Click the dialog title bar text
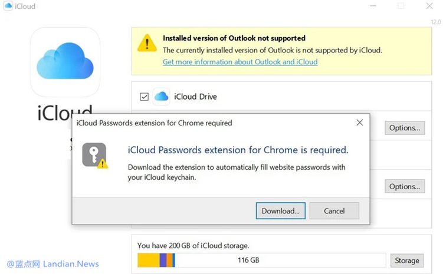This screenshot has height=274, width=443. pos(155,123)
